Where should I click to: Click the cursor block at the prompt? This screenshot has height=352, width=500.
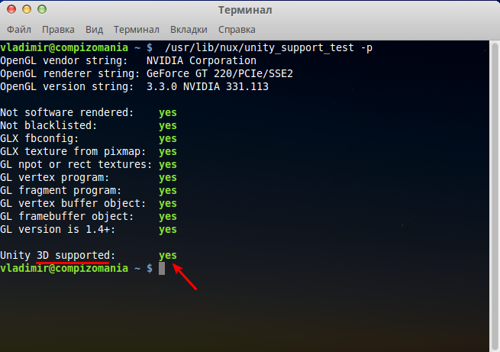coord(162,269)
